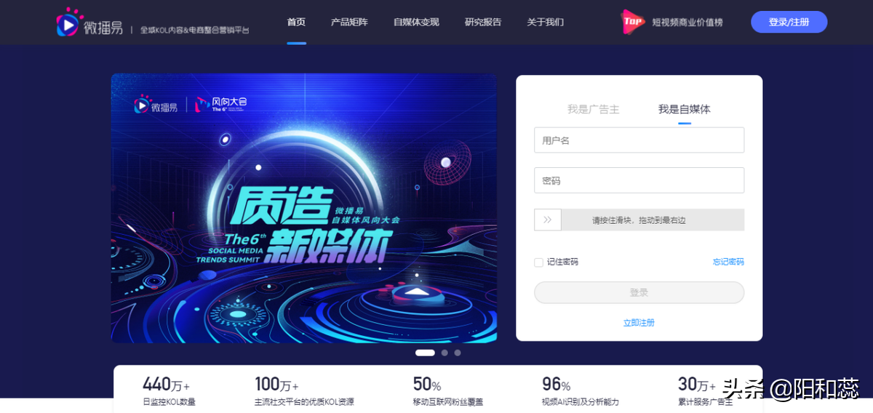
Task: Select the third carousel indicator dot
Action: pyautogui.click(x=458, y=353)
